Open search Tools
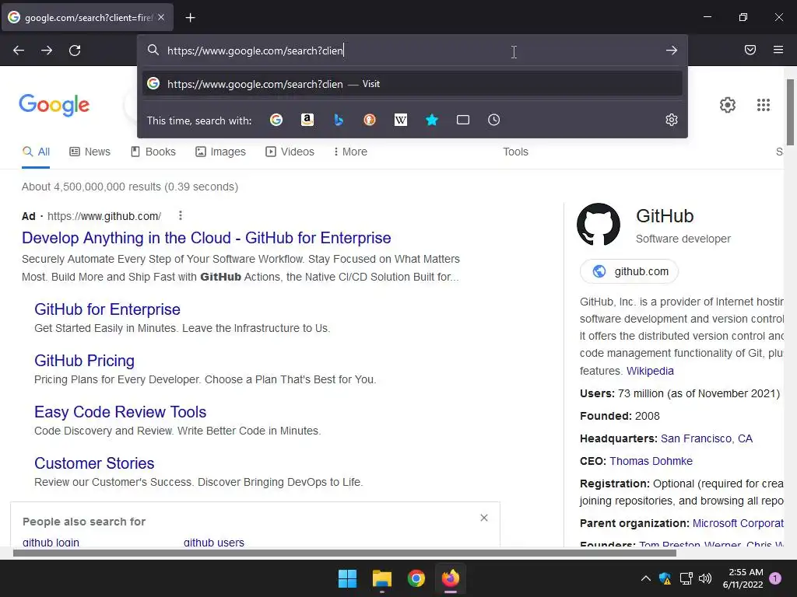This screenshot has height=597, width=797. (x=515, y=152)
